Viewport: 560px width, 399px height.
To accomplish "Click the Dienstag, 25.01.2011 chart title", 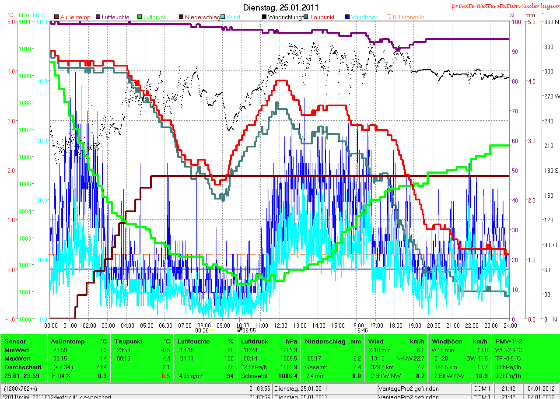I will (x=281, y=8).
